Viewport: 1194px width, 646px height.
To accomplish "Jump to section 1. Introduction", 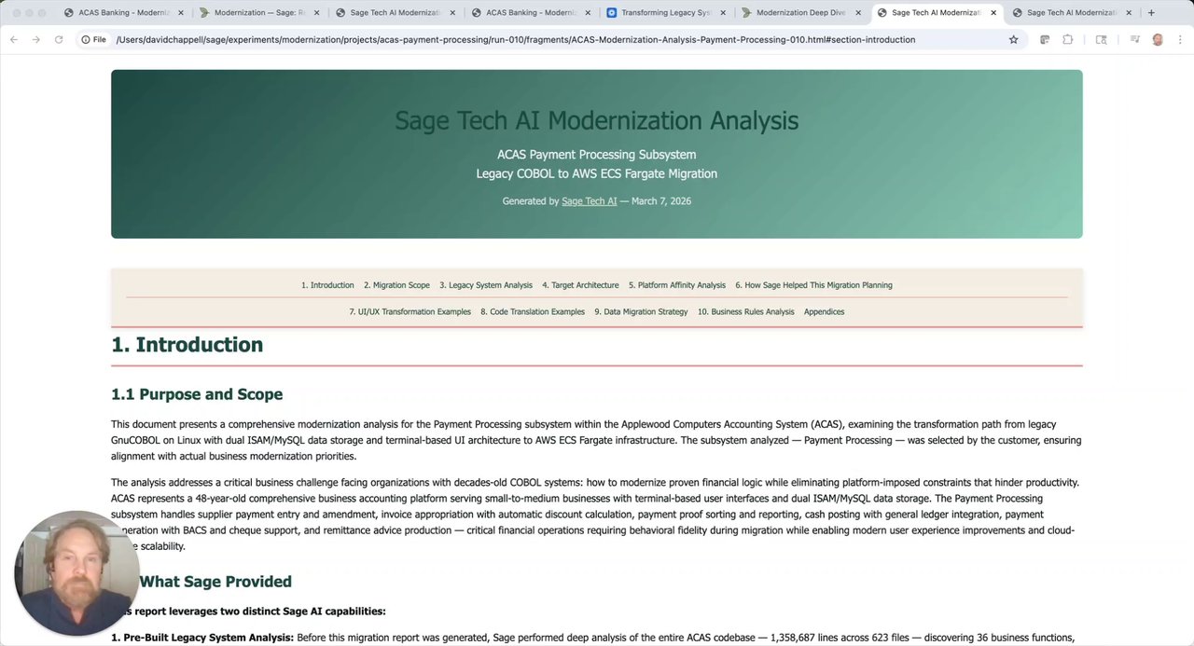I will pos(327,285).
